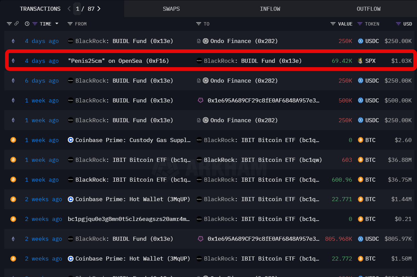This screenshot has width=417, height=277.
Task: Open the OpenSea (0xF16) sender entity
Action: click(x=119, y=61)
